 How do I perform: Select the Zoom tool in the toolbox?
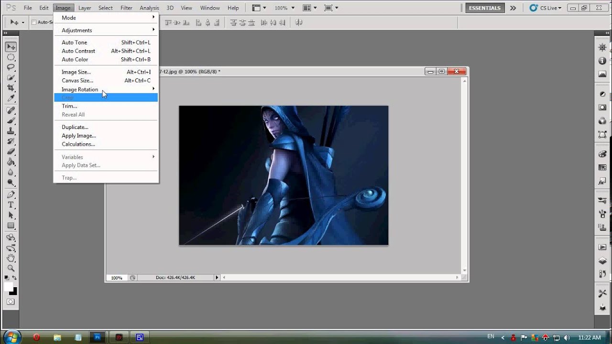pos(11,269)
